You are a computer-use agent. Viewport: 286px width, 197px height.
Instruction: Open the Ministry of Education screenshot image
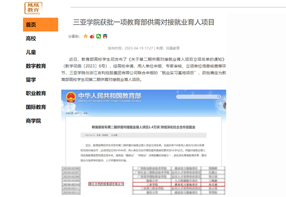144,142
